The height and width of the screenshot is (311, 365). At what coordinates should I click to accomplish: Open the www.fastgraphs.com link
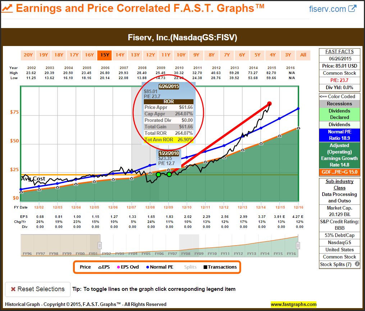293,304
